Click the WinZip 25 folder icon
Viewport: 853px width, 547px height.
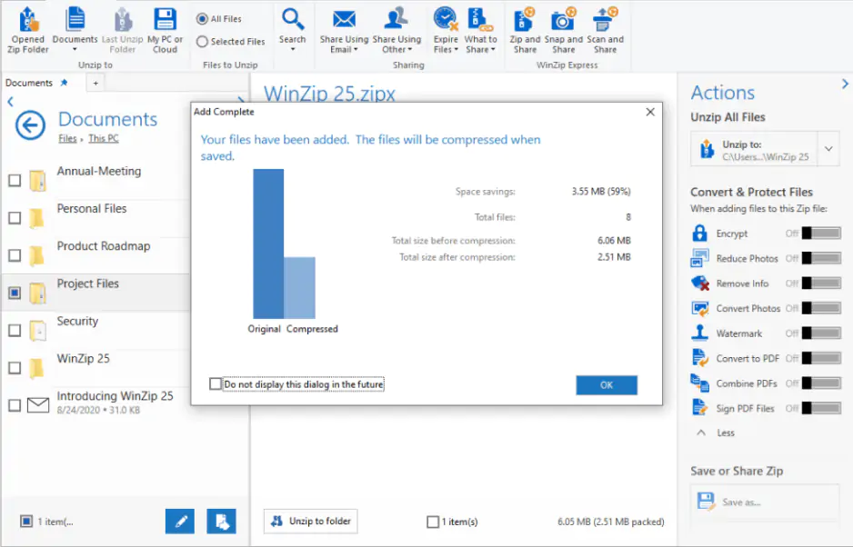36,368
